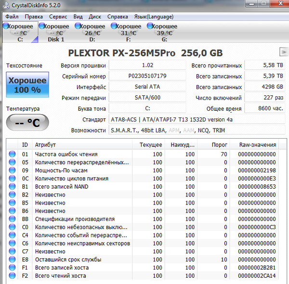Click status circle for attribute B1
The height and width of the screenshot is (284, 289).
tap(12, 186)
